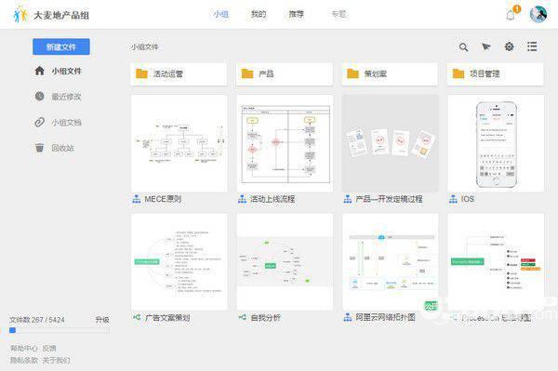Click flowchart icon beside IOS
Screen dimensions: 558x371
453,199
